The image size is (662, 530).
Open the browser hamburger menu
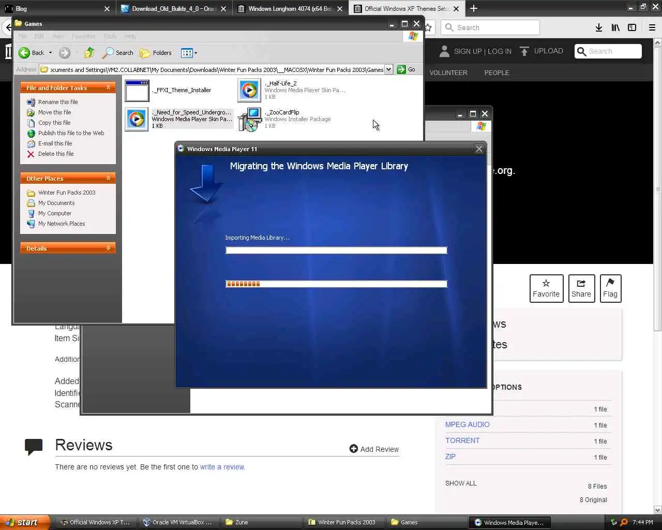pyautogui.click(x=652, y=27)
